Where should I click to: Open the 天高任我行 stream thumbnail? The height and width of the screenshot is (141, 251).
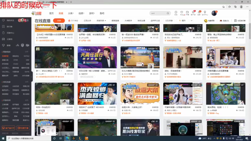tap(97, 57)
